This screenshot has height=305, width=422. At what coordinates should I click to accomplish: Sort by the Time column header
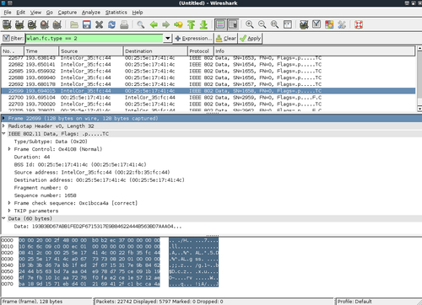click(x=41, y=51)
